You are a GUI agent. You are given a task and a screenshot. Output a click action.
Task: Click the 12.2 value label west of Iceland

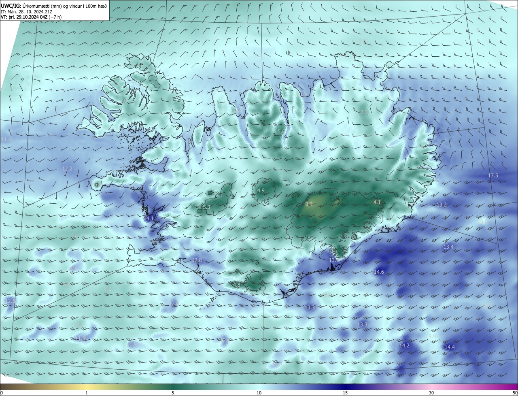(x=67, y=168)
